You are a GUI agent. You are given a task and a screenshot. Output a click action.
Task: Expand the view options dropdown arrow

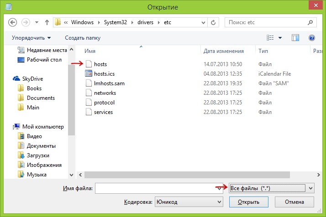[x=280, y=38]
